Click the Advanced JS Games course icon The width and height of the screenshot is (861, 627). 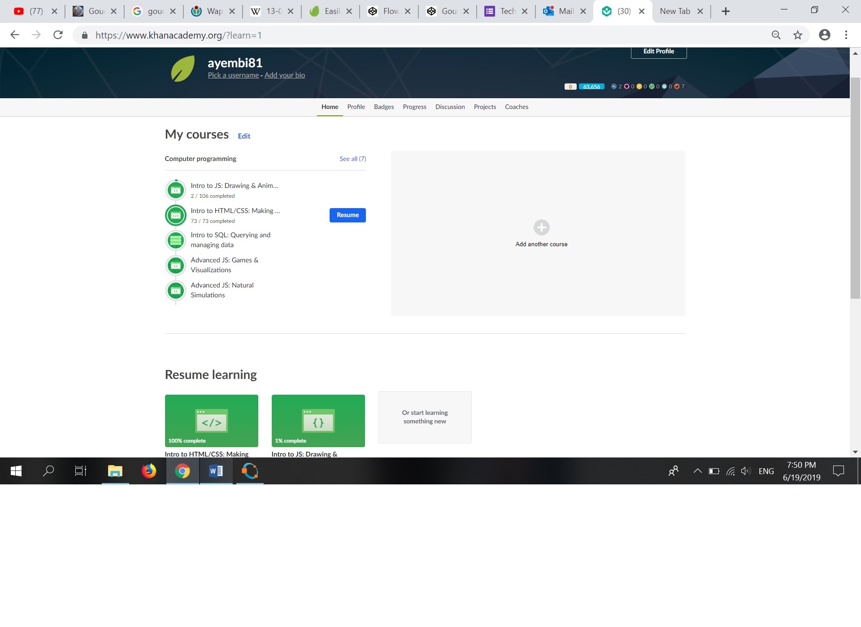[176, 266]
